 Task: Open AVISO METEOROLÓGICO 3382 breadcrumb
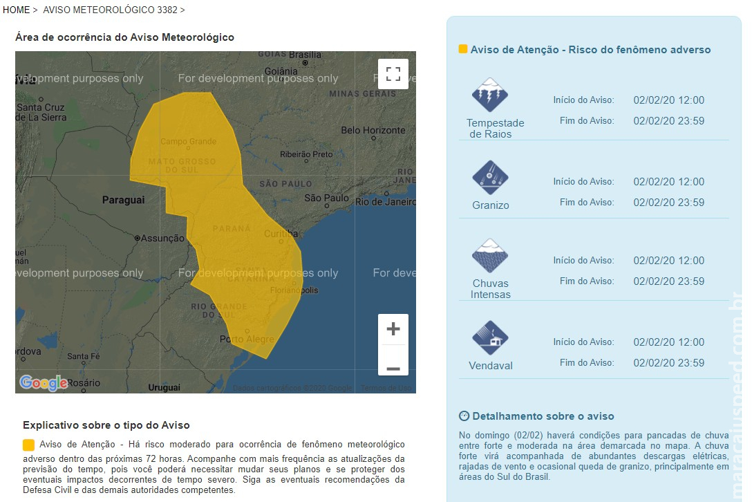pyautogui.click(x=111, y=10)
